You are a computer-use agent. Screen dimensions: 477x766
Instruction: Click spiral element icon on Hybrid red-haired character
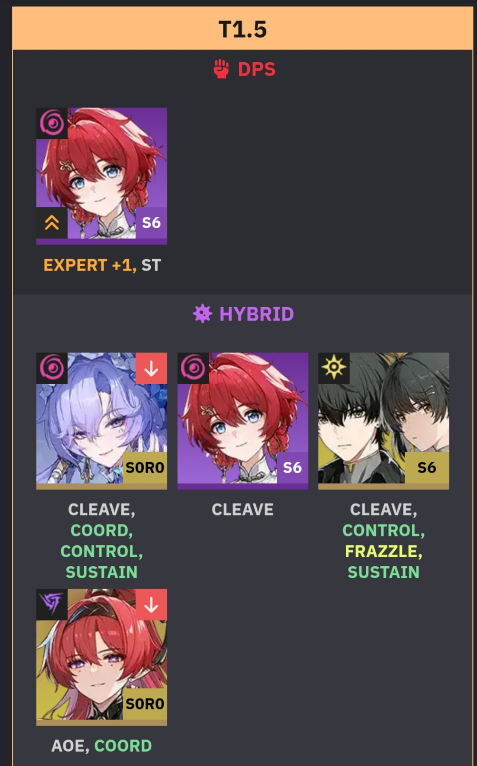pos(193,368)
